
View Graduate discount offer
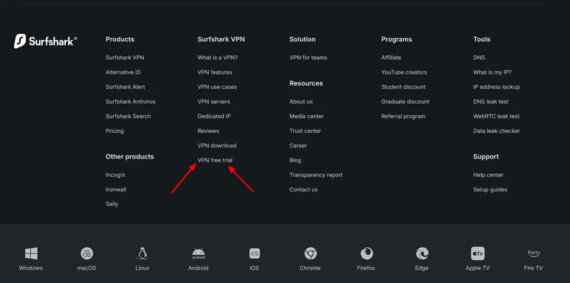(405, 101)
